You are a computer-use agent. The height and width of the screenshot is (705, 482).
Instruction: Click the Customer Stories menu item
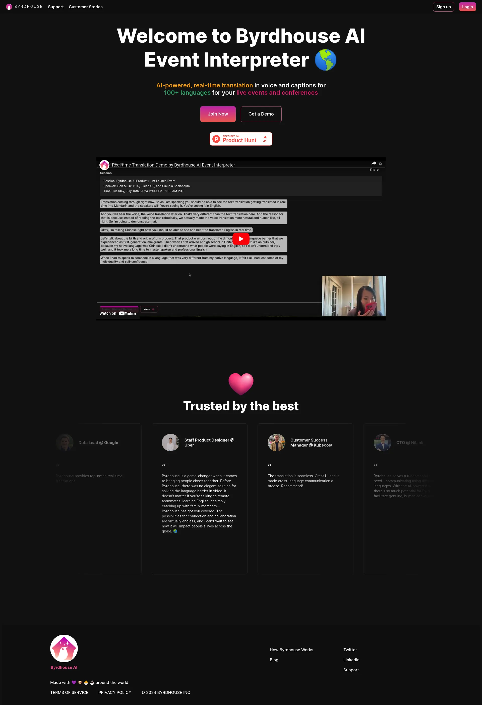86,7
